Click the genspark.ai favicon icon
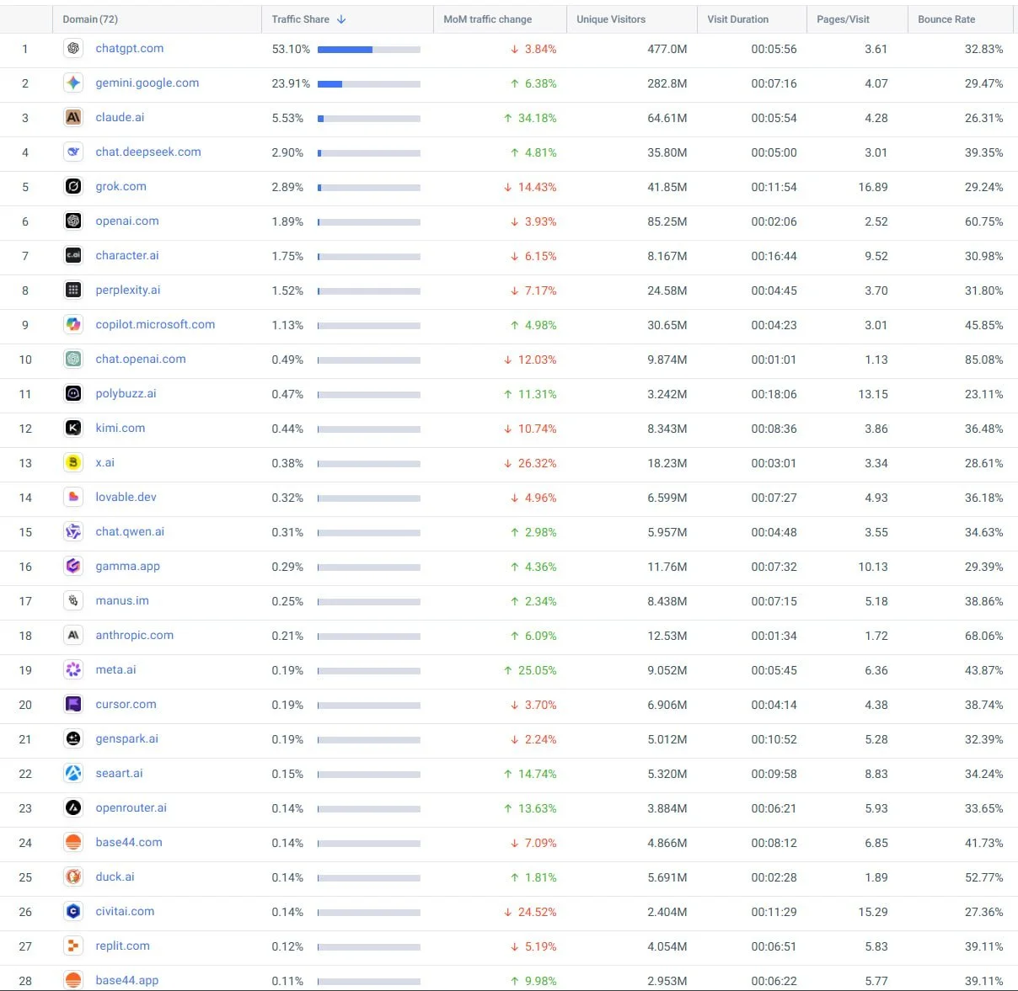Image resolution: width=1018 pixels, height=991 pixels. click(x=73, y=739)
